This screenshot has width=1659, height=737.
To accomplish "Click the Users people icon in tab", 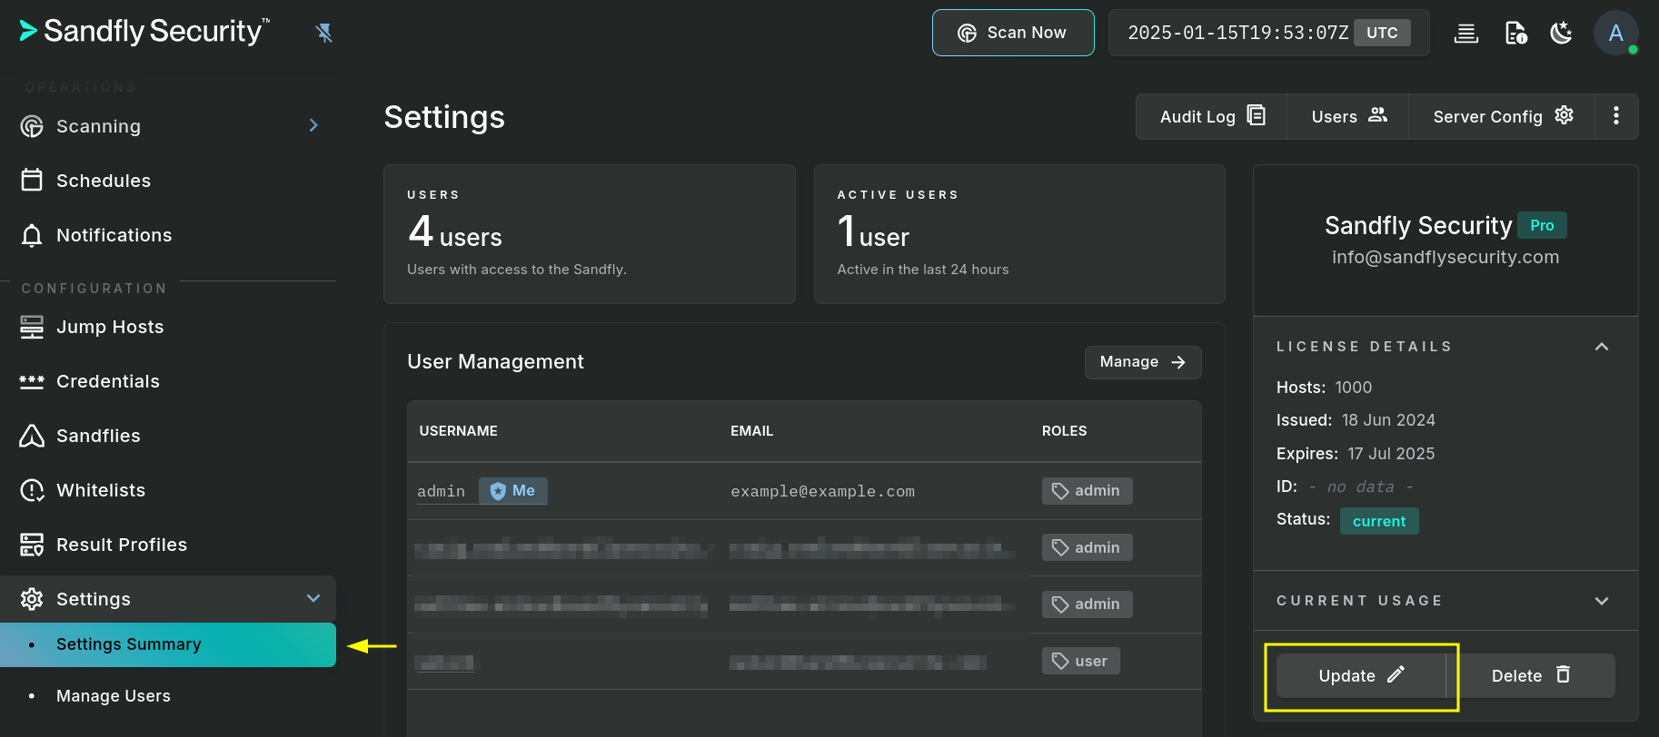I will coord(1378,114).
